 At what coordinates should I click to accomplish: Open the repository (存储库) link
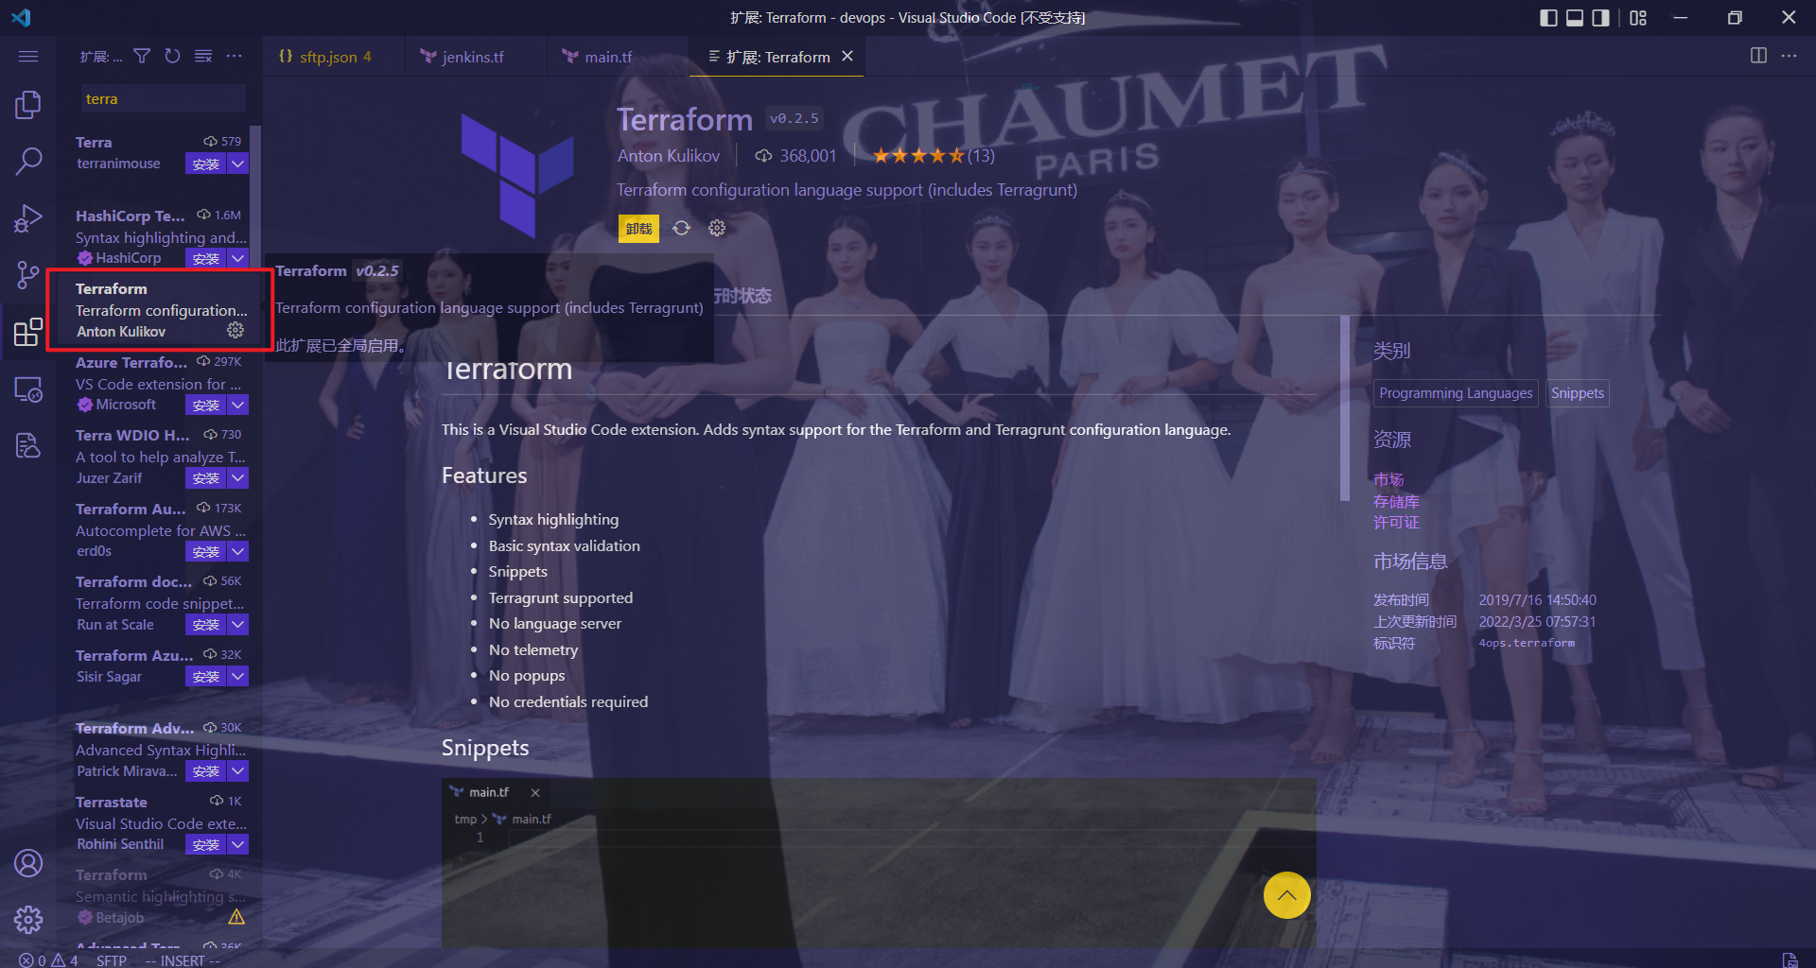(1396, 501)
